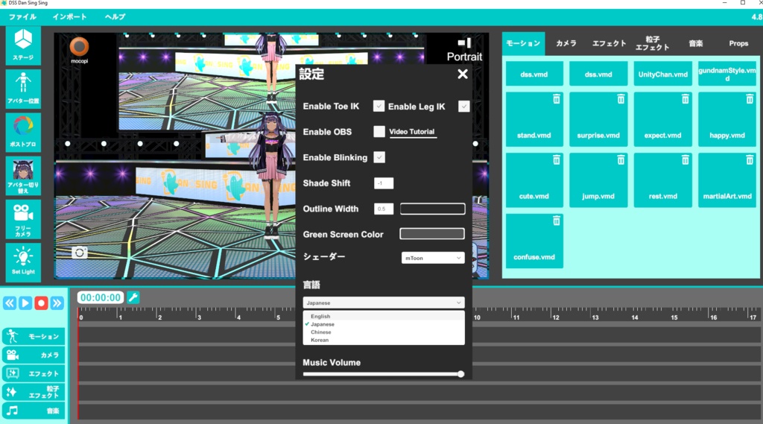Switch to the 粒子エフェクト tab
Screen dimensions: 763x424
652,43
